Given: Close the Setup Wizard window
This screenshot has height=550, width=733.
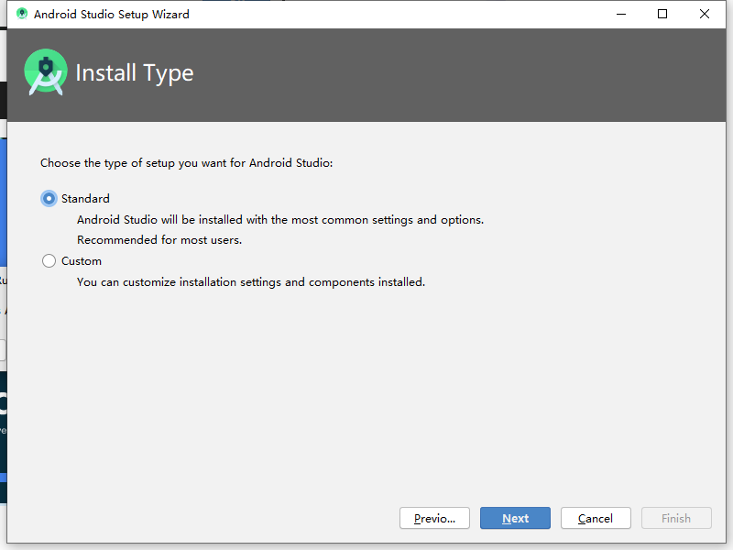Looking at the screenshot, I should tap(705, 14).
